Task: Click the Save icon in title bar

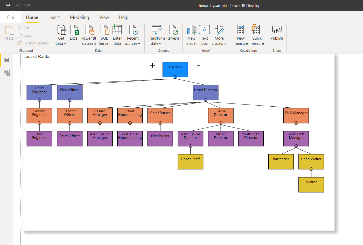Action: coord(8,6)
